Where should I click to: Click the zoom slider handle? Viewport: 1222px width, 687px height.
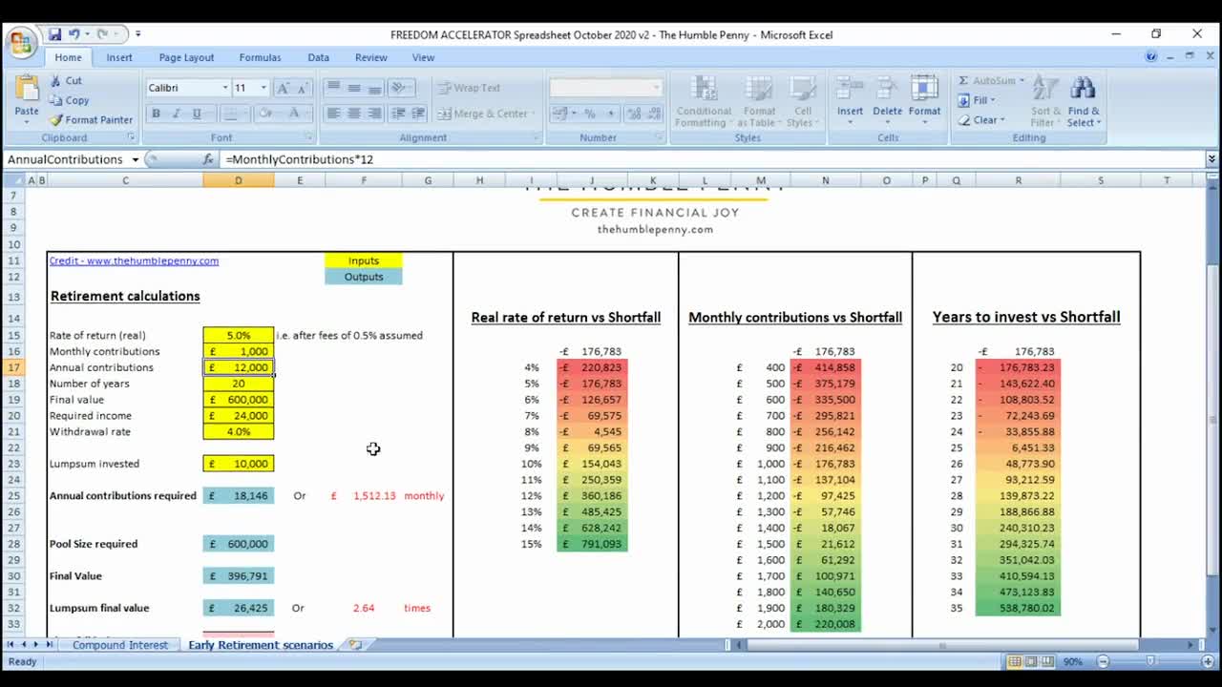(x=1150, y=661)
